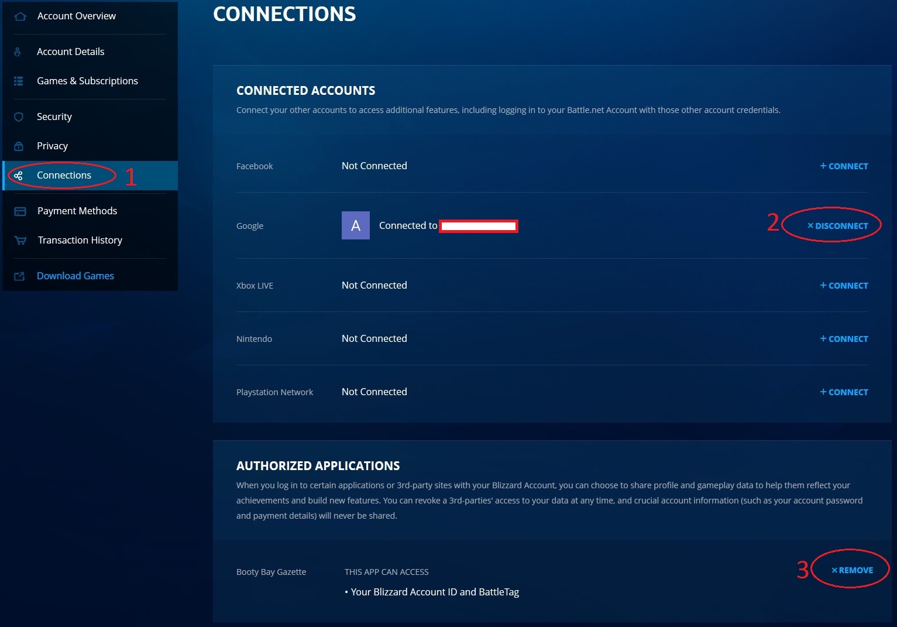This screenshot has width=897, height=627.
Task: Click the Account Overview home icon
Action: (20, 16)
